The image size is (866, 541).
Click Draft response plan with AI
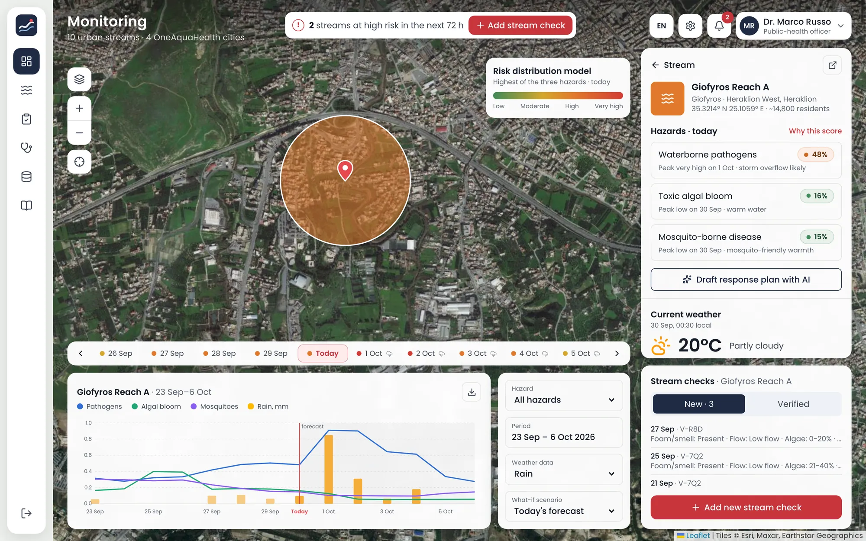click(x=746, y=280)
